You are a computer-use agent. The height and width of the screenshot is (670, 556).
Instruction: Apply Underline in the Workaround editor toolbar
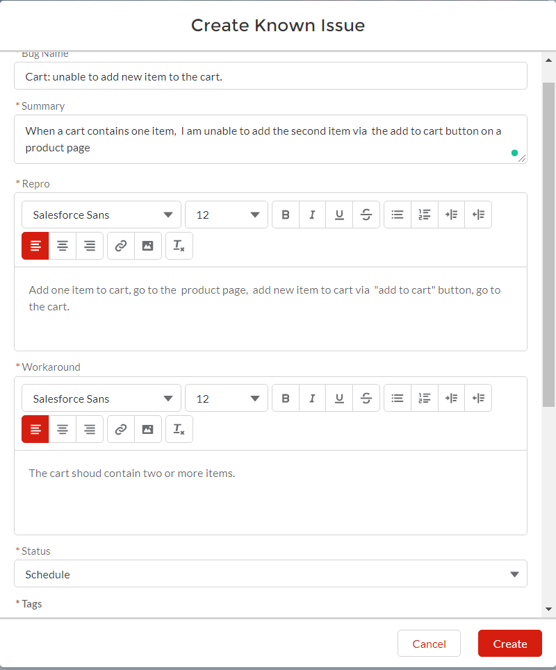[x=339, y=399]
